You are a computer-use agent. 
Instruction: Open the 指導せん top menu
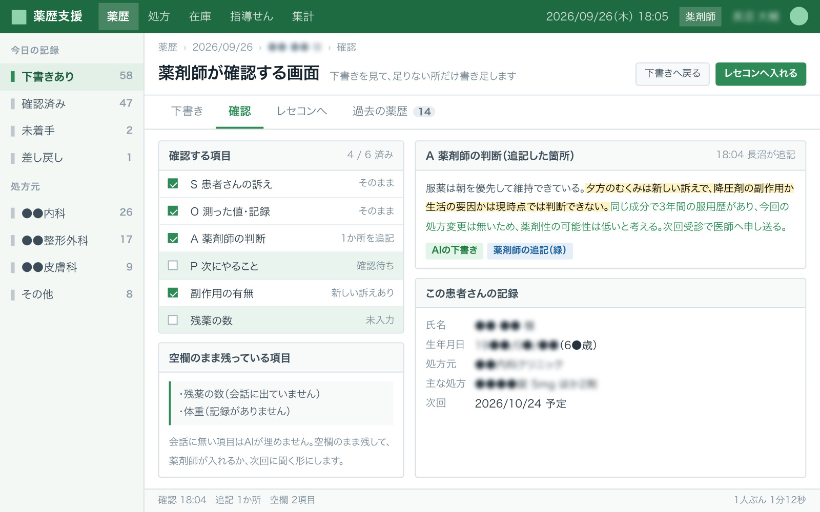(252, 16)
